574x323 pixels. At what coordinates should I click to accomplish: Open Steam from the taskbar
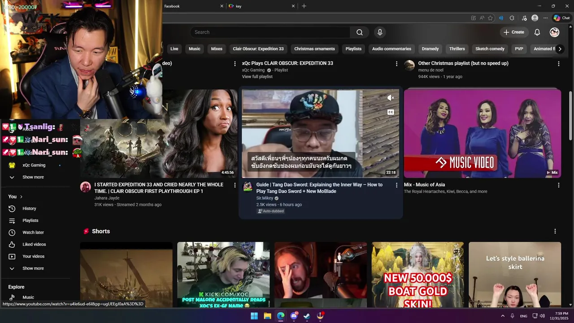tap(307, 316)
